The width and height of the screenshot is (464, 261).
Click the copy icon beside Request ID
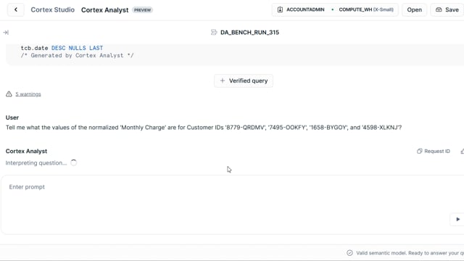pyautogui.click(x=419, y=152)
